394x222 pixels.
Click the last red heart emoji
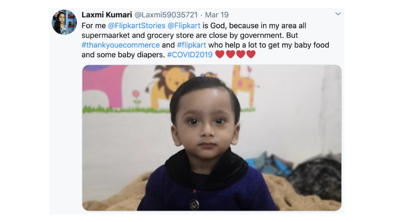251,54
